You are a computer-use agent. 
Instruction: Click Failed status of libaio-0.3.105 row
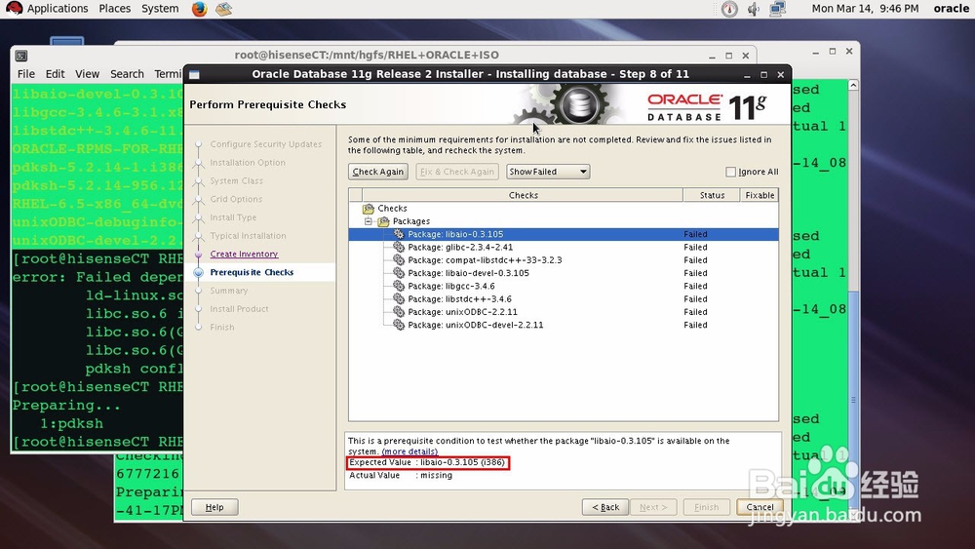tap(695, 234)
